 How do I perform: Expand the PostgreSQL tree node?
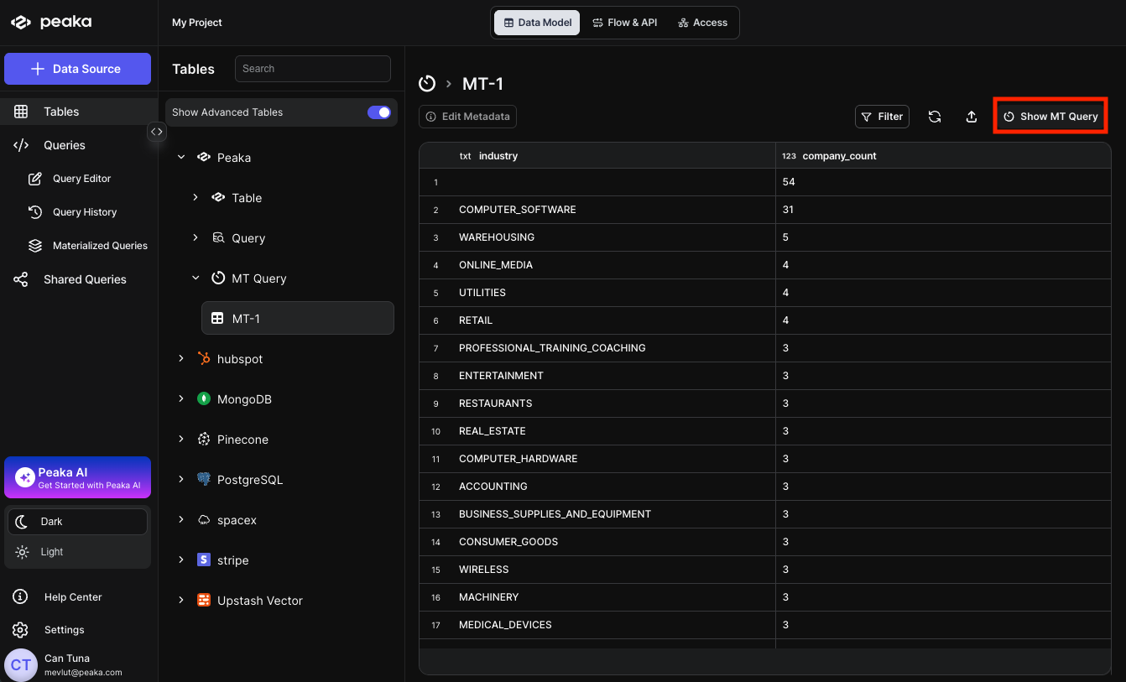tap(181, 480)
